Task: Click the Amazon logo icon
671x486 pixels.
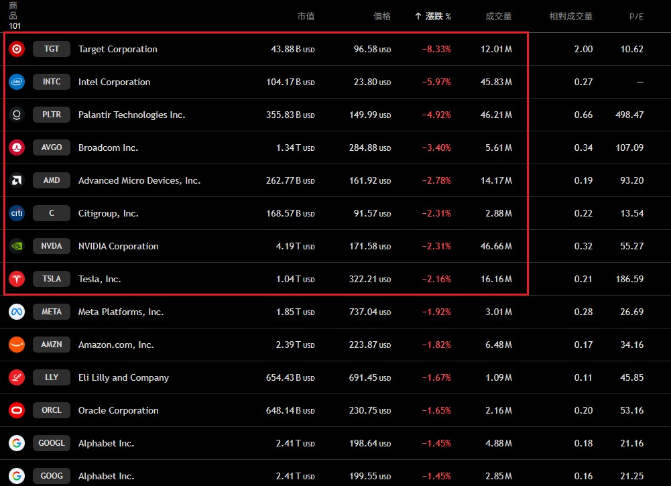Action: (x=17, y=345)
